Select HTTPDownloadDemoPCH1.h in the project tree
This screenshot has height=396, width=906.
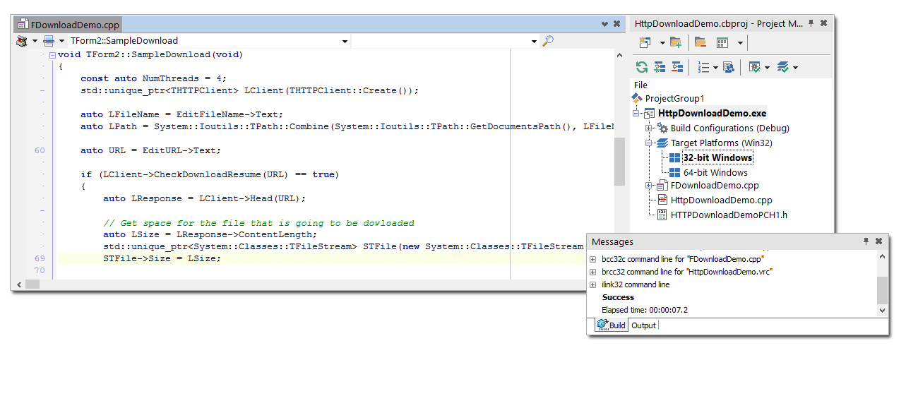coord(729,215)
